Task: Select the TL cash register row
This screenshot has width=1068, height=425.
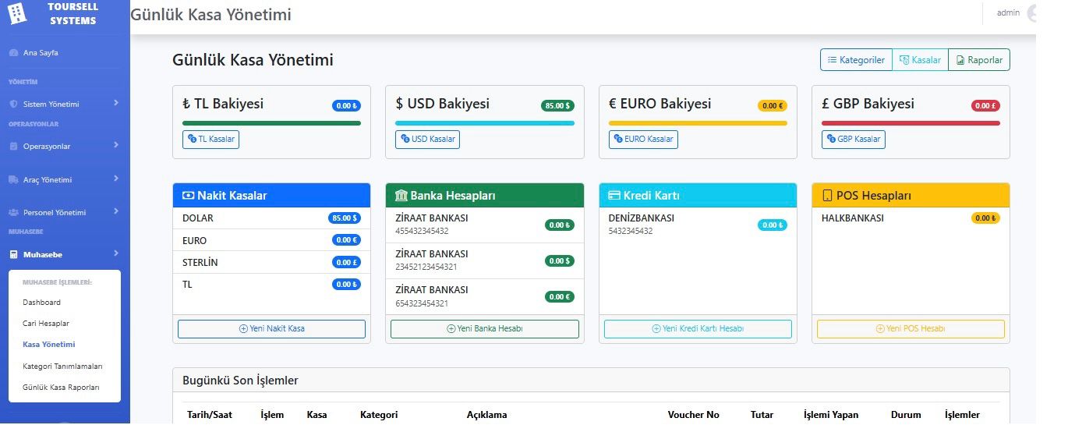Action: coord(271,285)
